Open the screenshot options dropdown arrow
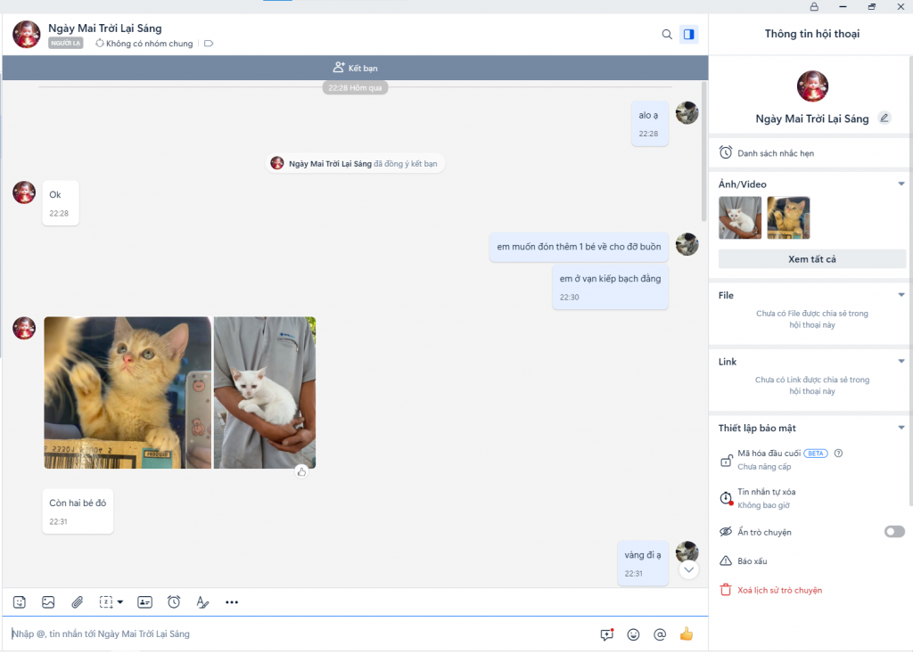Screen dimensions: 913x654 (x=120, y=602)
